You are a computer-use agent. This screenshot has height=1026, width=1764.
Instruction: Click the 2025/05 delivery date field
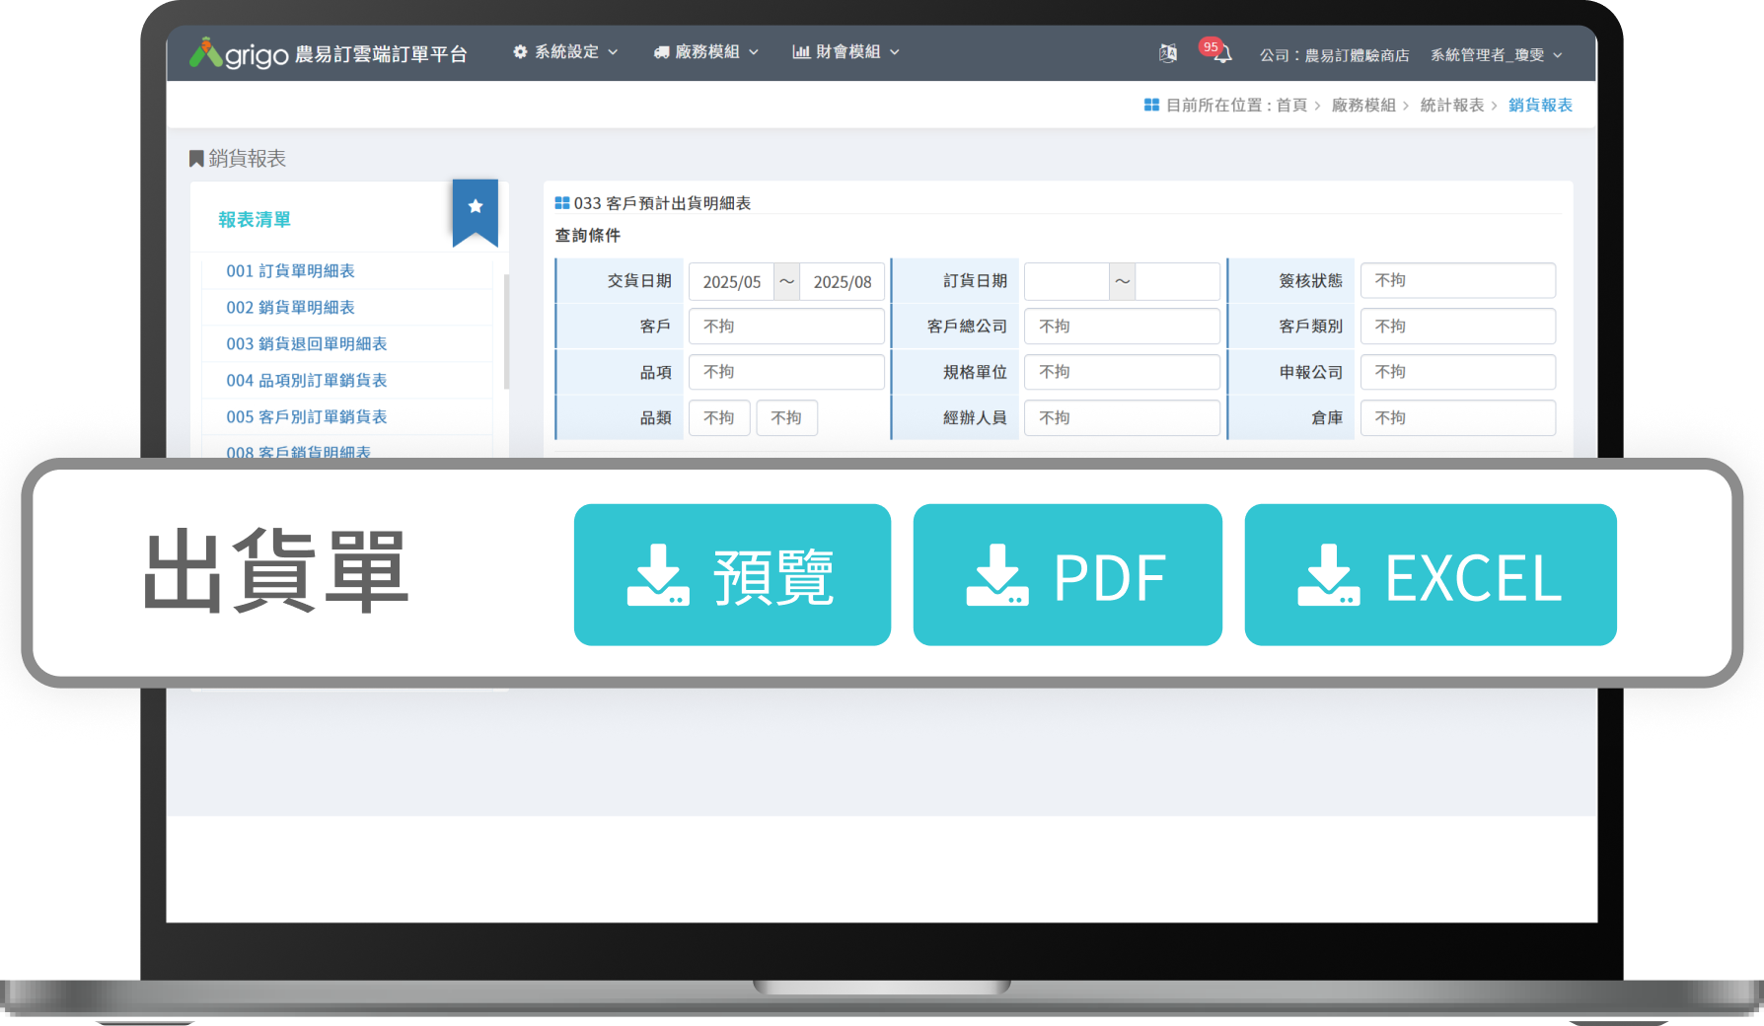tap(732, 280)
